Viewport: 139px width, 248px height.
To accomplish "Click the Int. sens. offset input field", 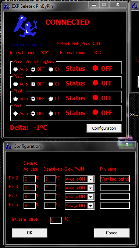I will click(56, 220).
